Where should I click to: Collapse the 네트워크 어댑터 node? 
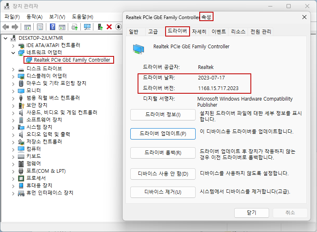(x=13, y=53)
